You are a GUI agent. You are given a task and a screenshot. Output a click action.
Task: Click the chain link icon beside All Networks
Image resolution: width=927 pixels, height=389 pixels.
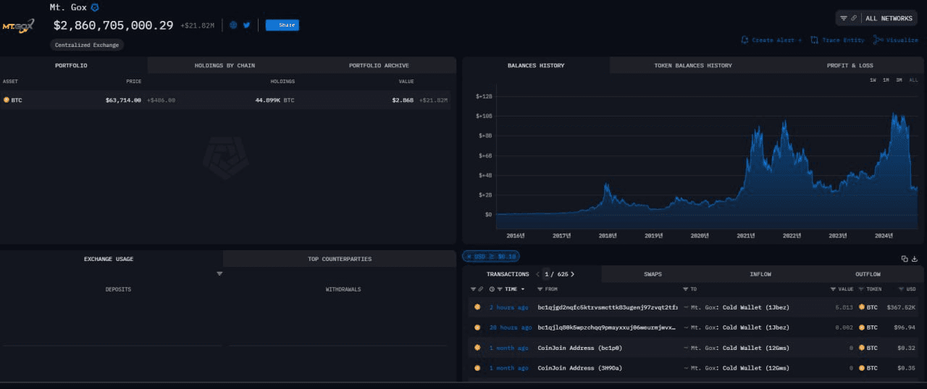(854, 18)
